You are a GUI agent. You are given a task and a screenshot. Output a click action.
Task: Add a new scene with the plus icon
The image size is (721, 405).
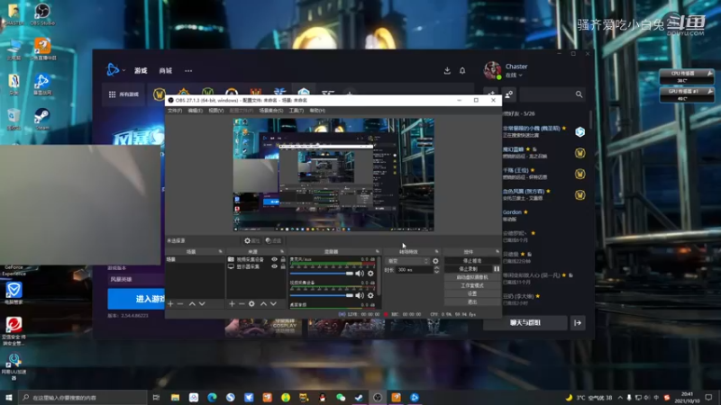(x=170, y=304)
